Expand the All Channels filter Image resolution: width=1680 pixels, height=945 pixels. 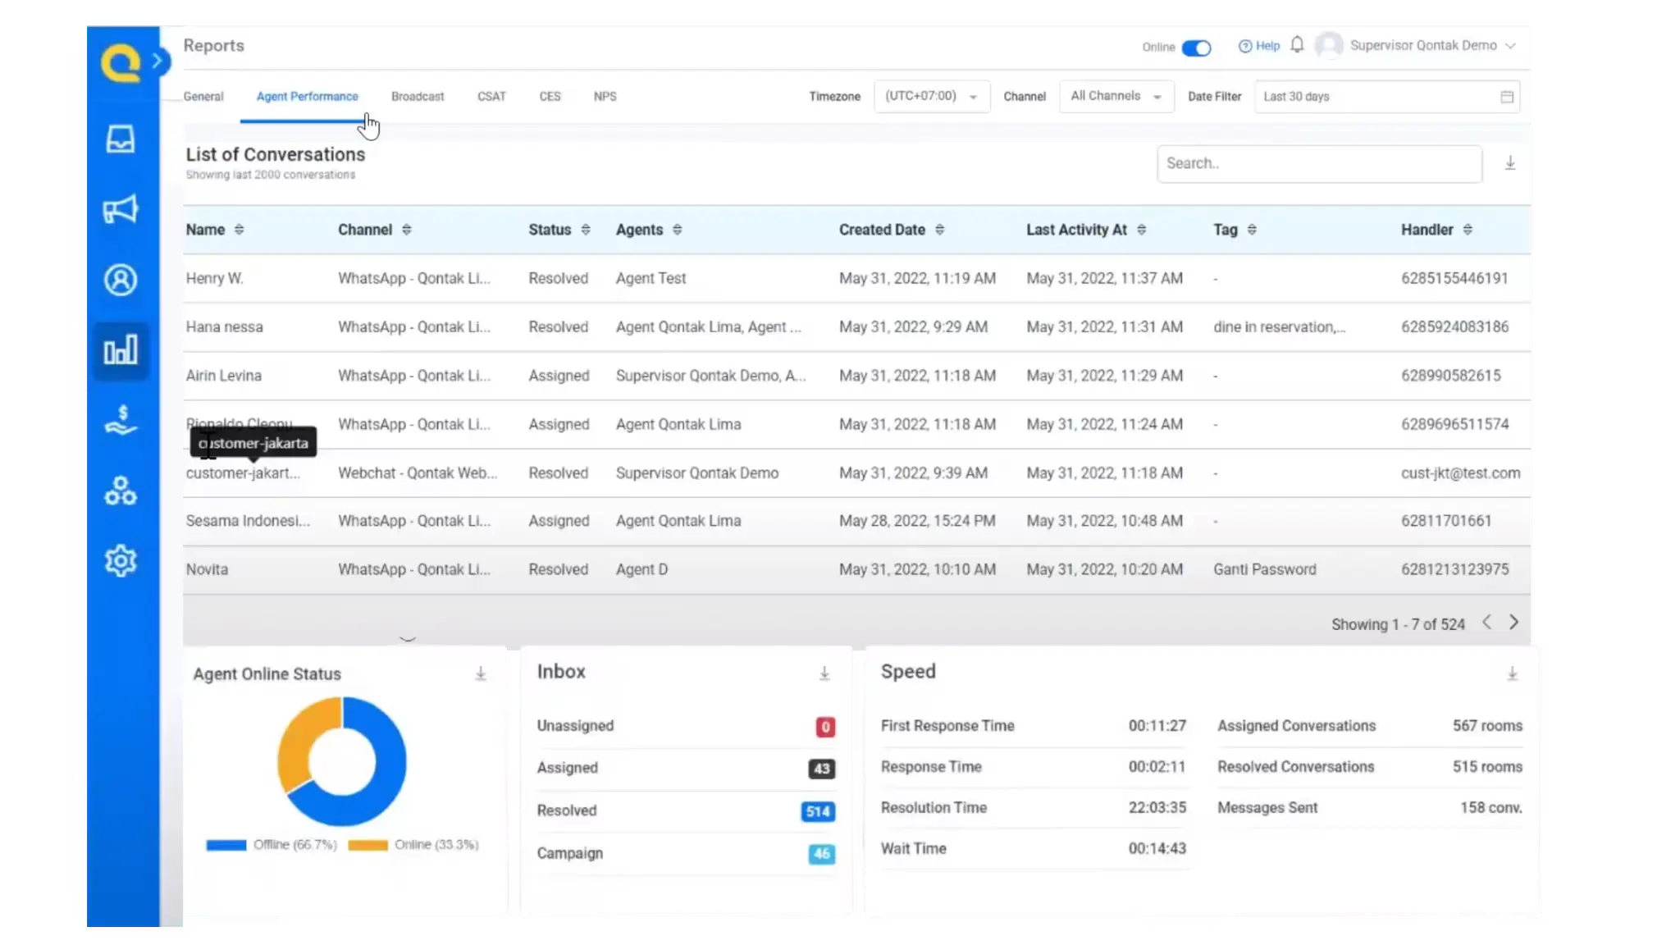[x=1116, y=96]
